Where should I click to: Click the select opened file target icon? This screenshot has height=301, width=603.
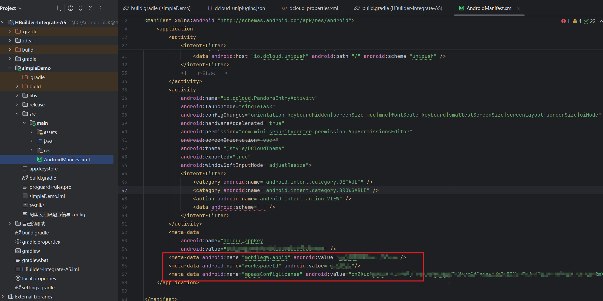pyautogui.click(x=71, y=8)
